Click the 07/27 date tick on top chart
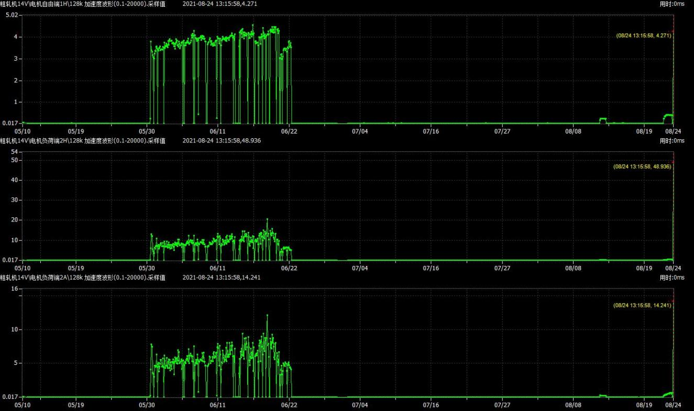694x411 pixels. click(x=502, y=131)
